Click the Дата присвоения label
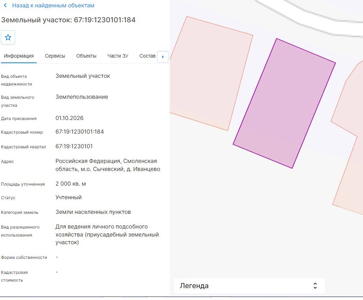This screenshot has width=363, height=300. [19, 119]
